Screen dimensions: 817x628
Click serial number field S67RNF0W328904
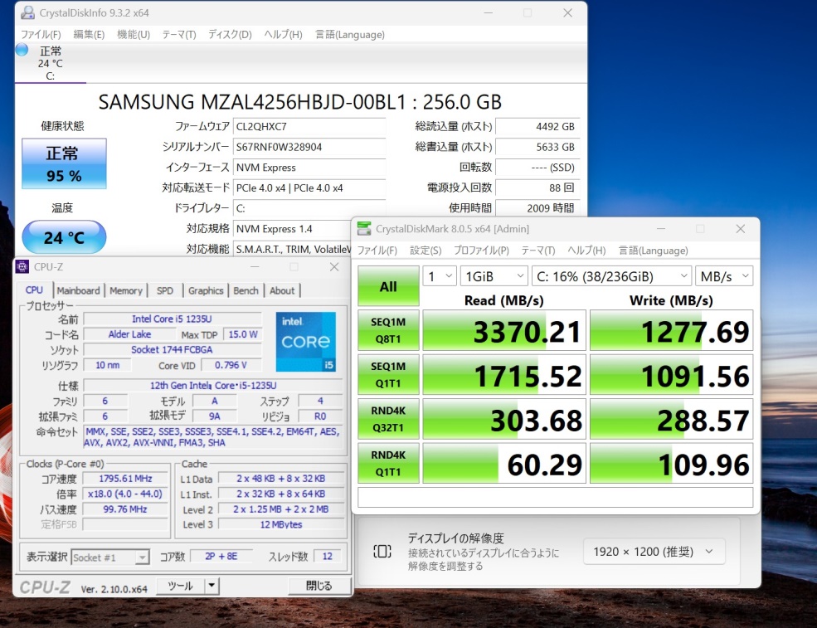coord(309,147)
